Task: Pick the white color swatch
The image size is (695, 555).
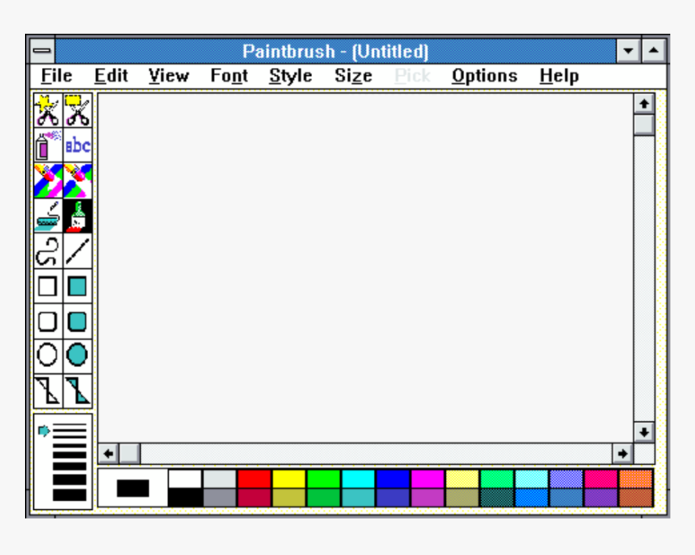Action: pyautogui.click(x=185, y=479)
